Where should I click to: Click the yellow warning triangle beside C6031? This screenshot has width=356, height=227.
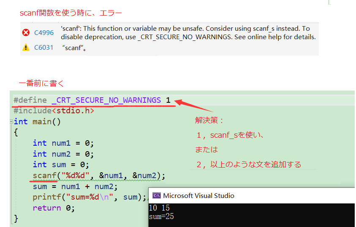tap(26, 48)
